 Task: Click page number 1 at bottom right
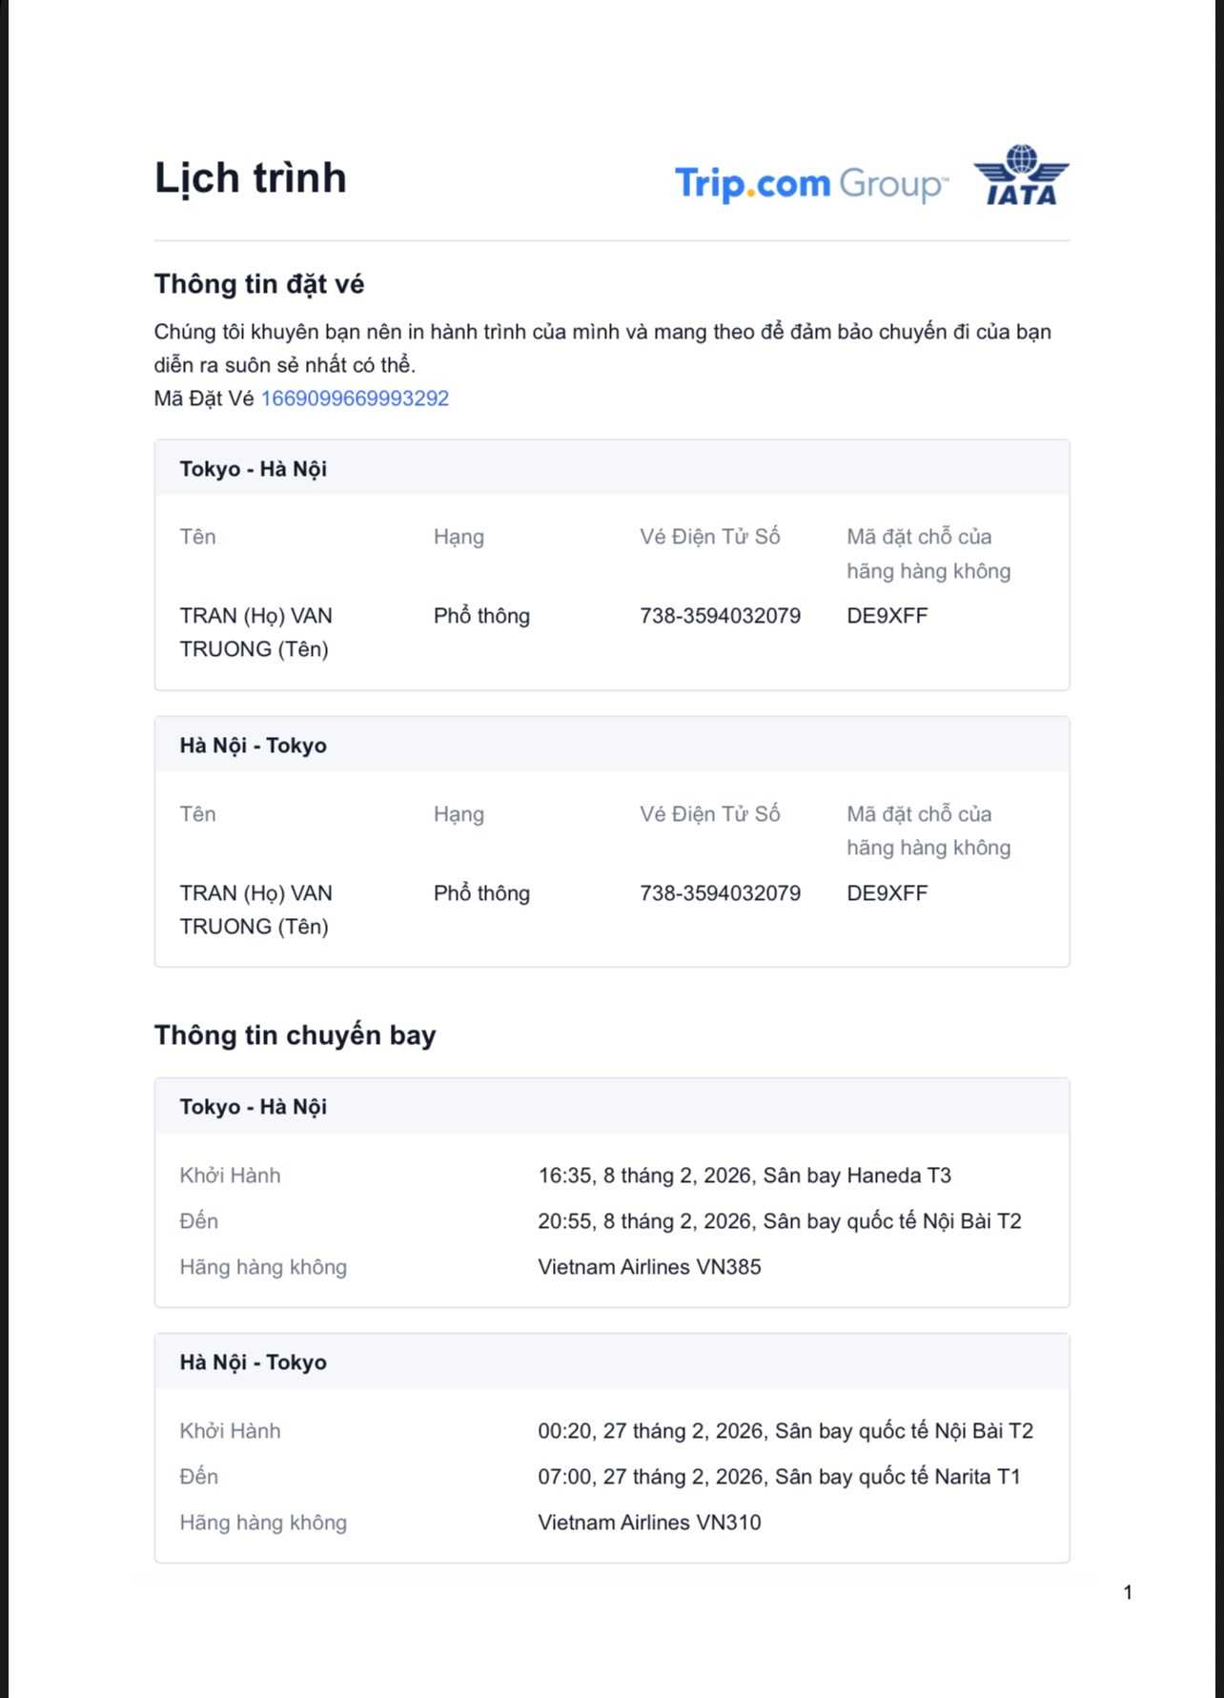pos(1128,1592)
